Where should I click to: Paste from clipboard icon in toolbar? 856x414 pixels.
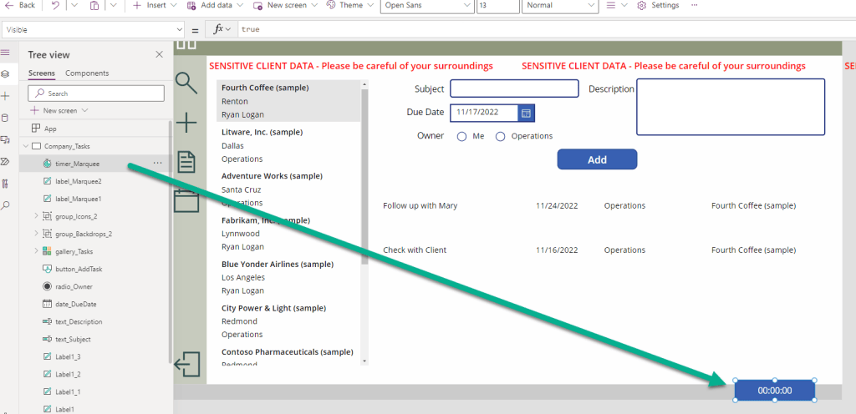[x=94, y=5]
